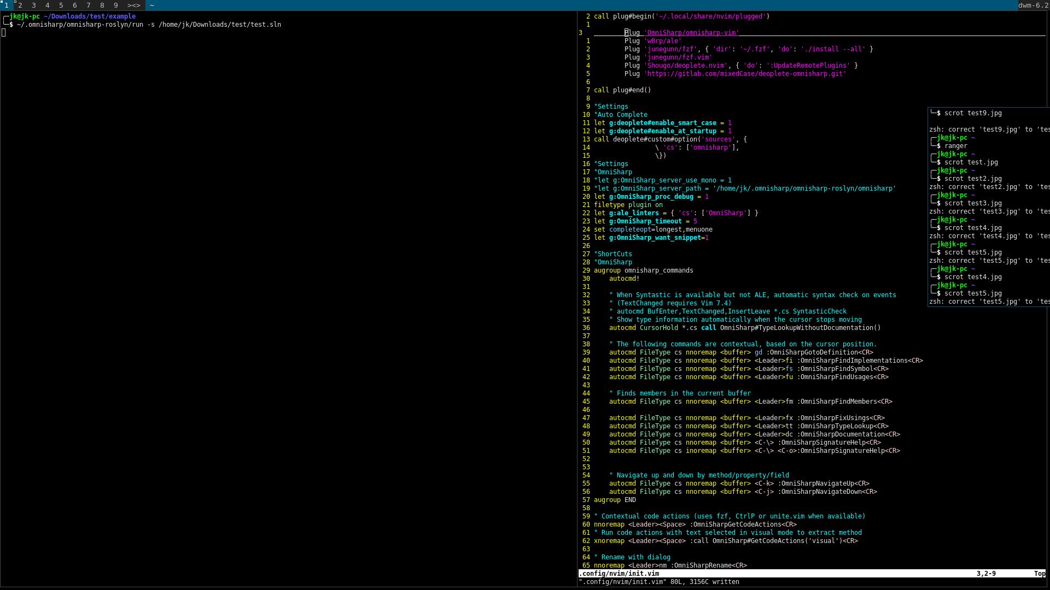Switch to dwm tag 3

(34, 5)
